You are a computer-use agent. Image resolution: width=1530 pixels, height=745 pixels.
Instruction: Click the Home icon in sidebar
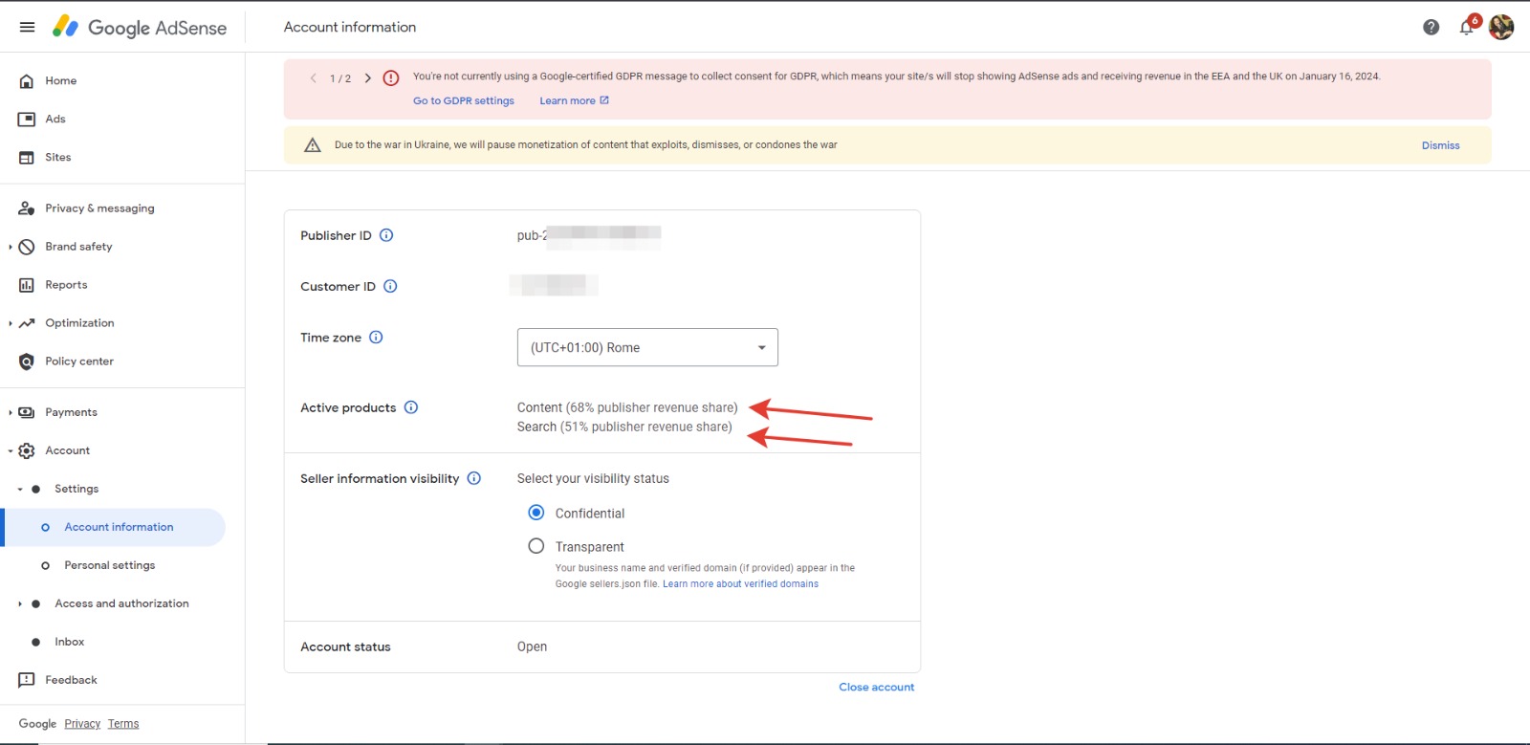tap(27, 81)
